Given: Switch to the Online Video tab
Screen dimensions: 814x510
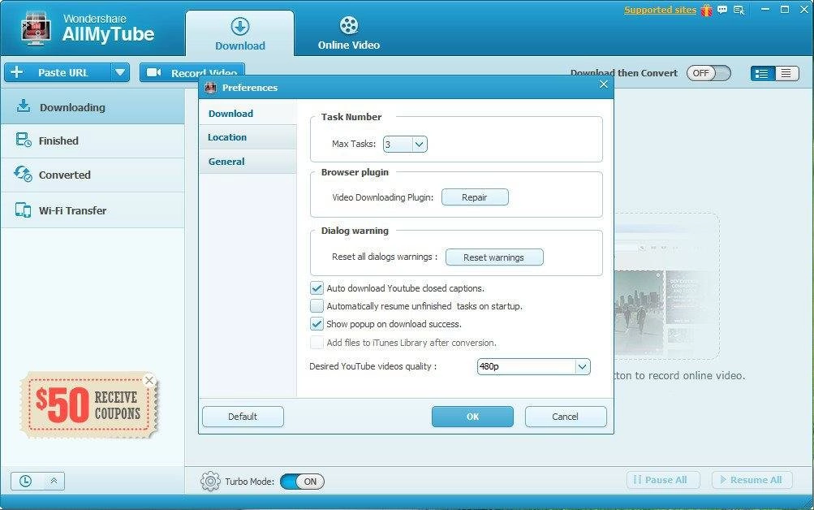Looking at the screenshot, I should (349, 34).
